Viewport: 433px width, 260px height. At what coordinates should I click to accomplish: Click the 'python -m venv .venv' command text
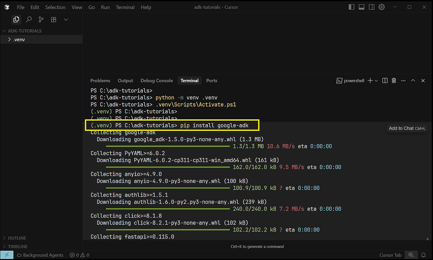point(186,98)
